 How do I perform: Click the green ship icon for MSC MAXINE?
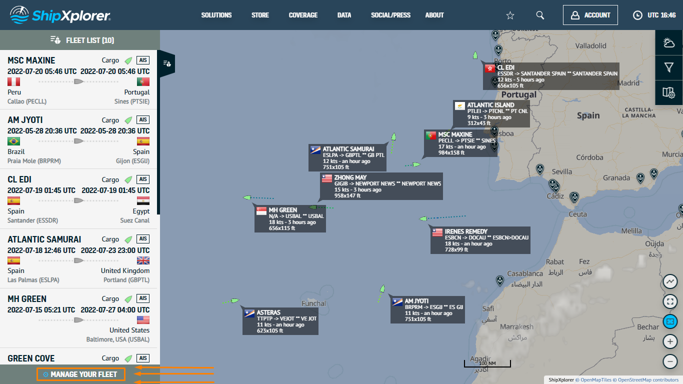click(x=128, y=60)
